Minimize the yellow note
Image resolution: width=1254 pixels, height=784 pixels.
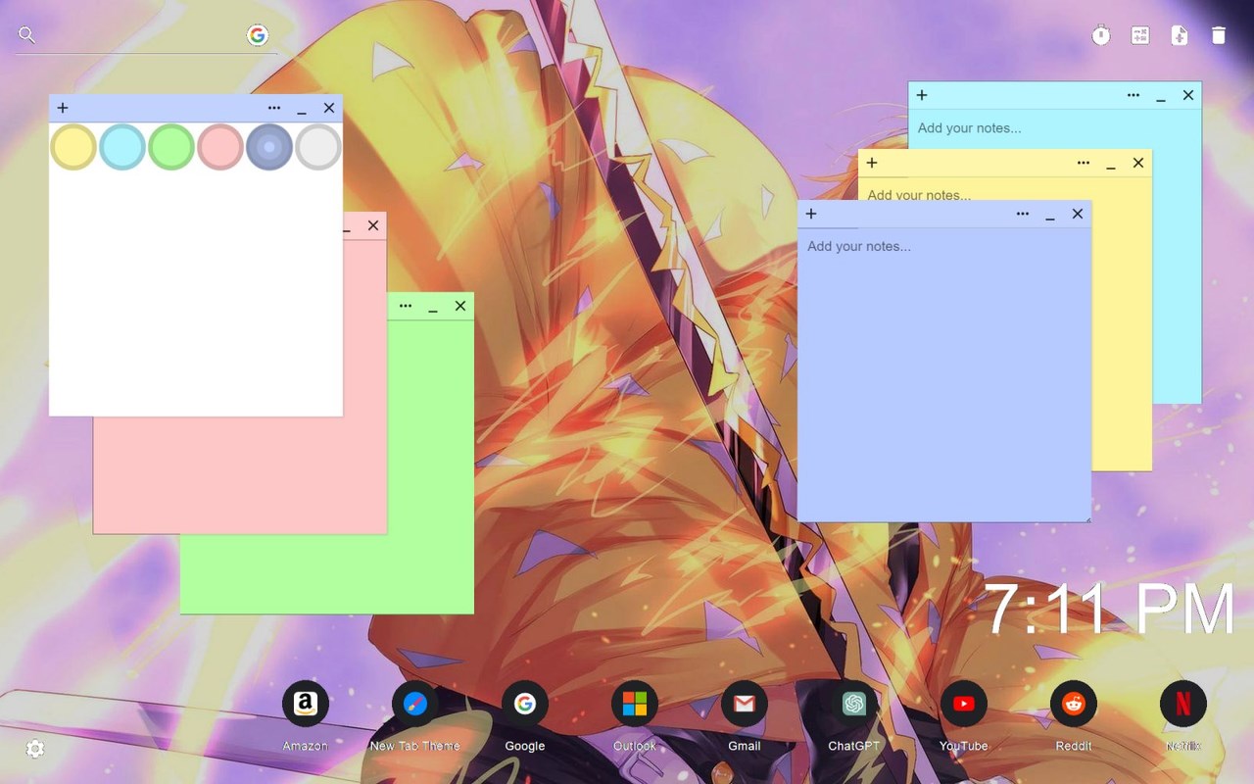coord(1111,165)
